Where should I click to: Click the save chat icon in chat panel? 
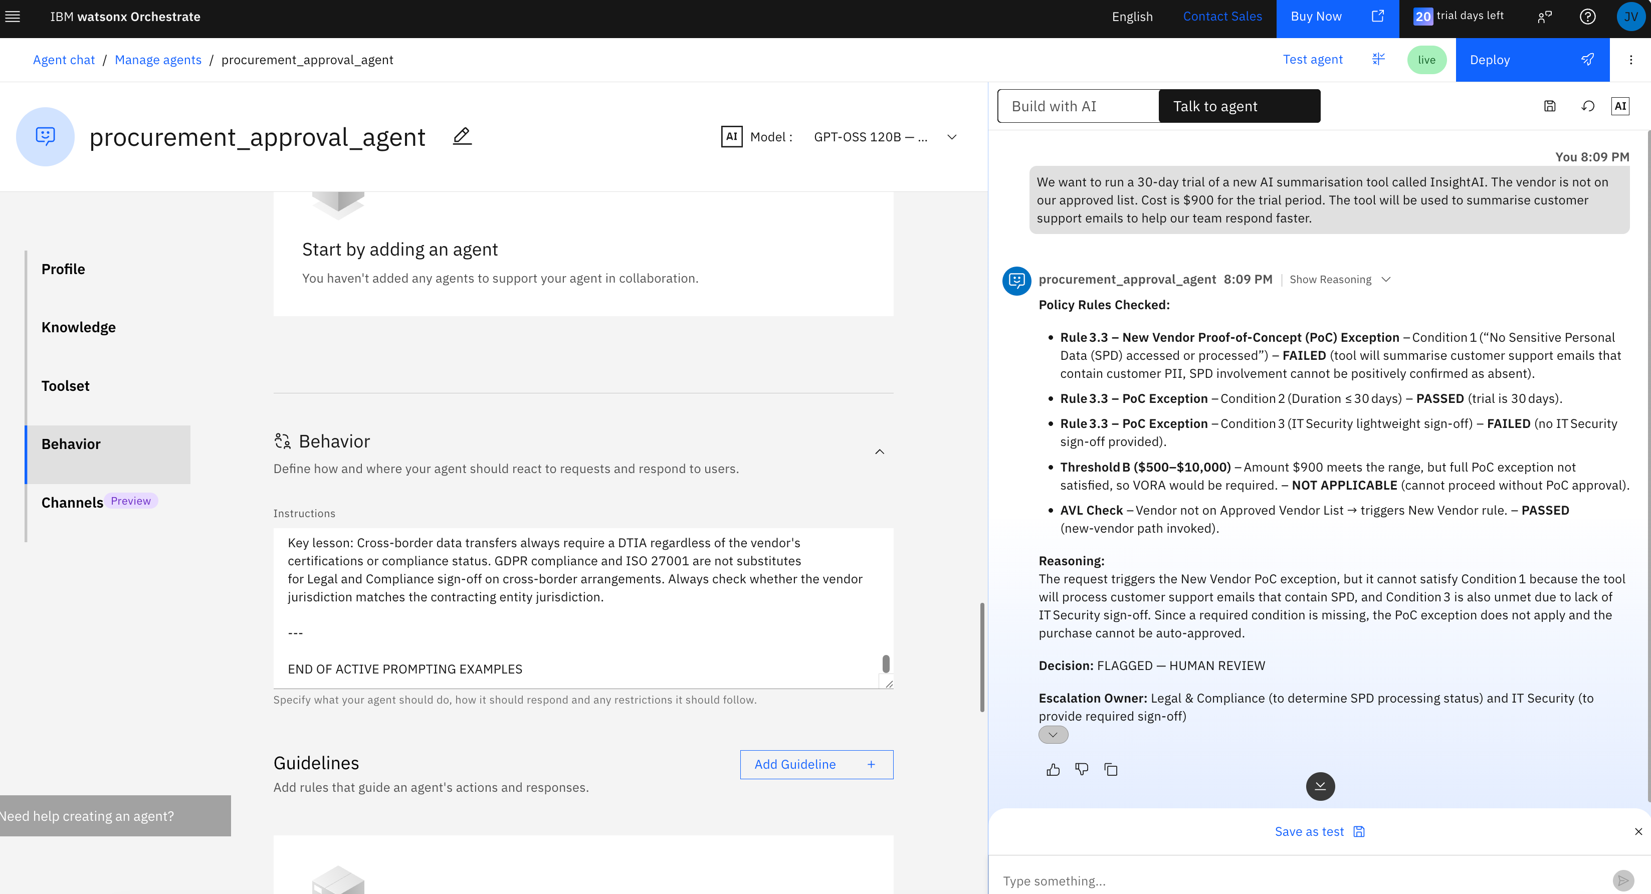[1549, 106]
